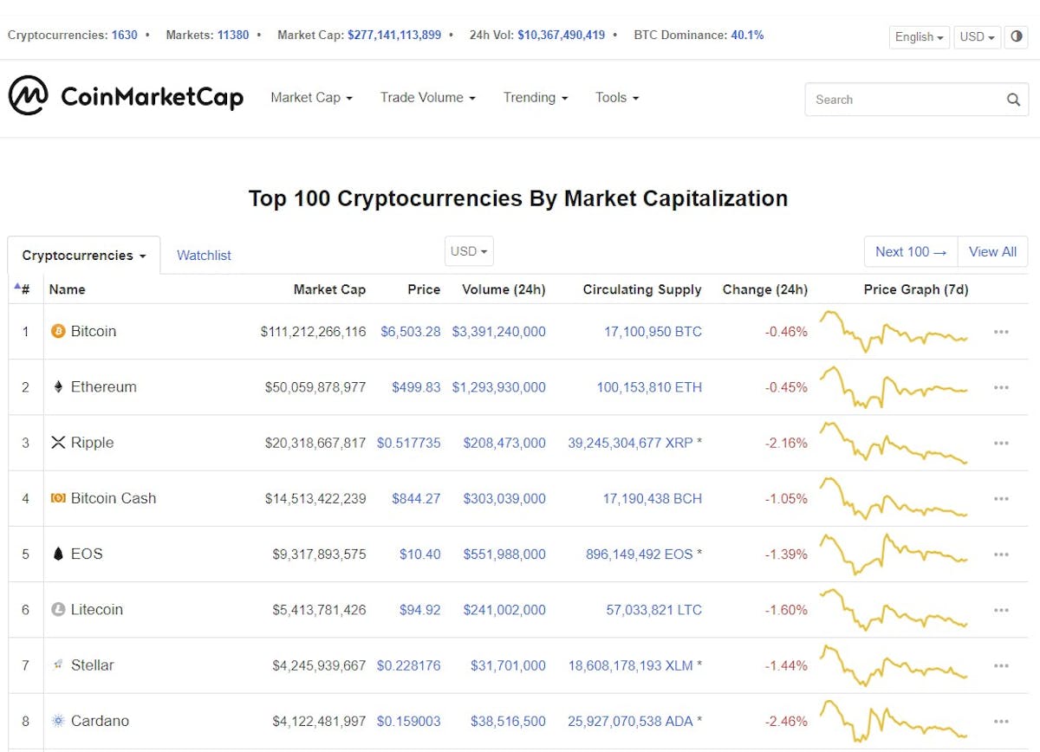The height and width of the screenshot is (752, 1040).
Task: Click the Bitcoin Cash coin icon
Action: tap(56, 498)
